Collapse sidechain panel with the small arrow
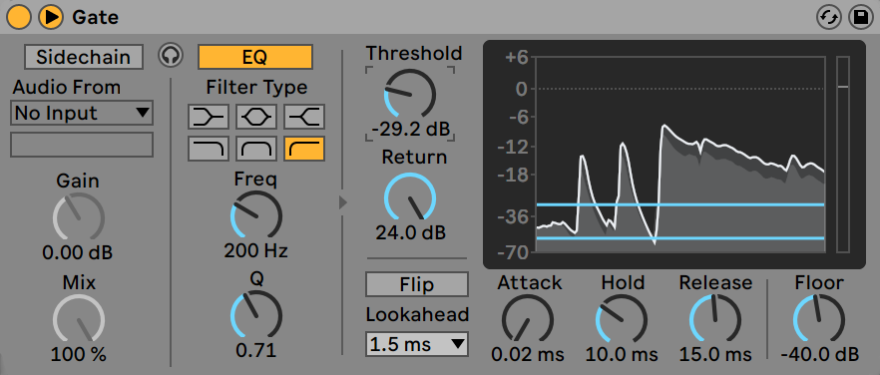This screenshot has height=375, width=880. 343,202
